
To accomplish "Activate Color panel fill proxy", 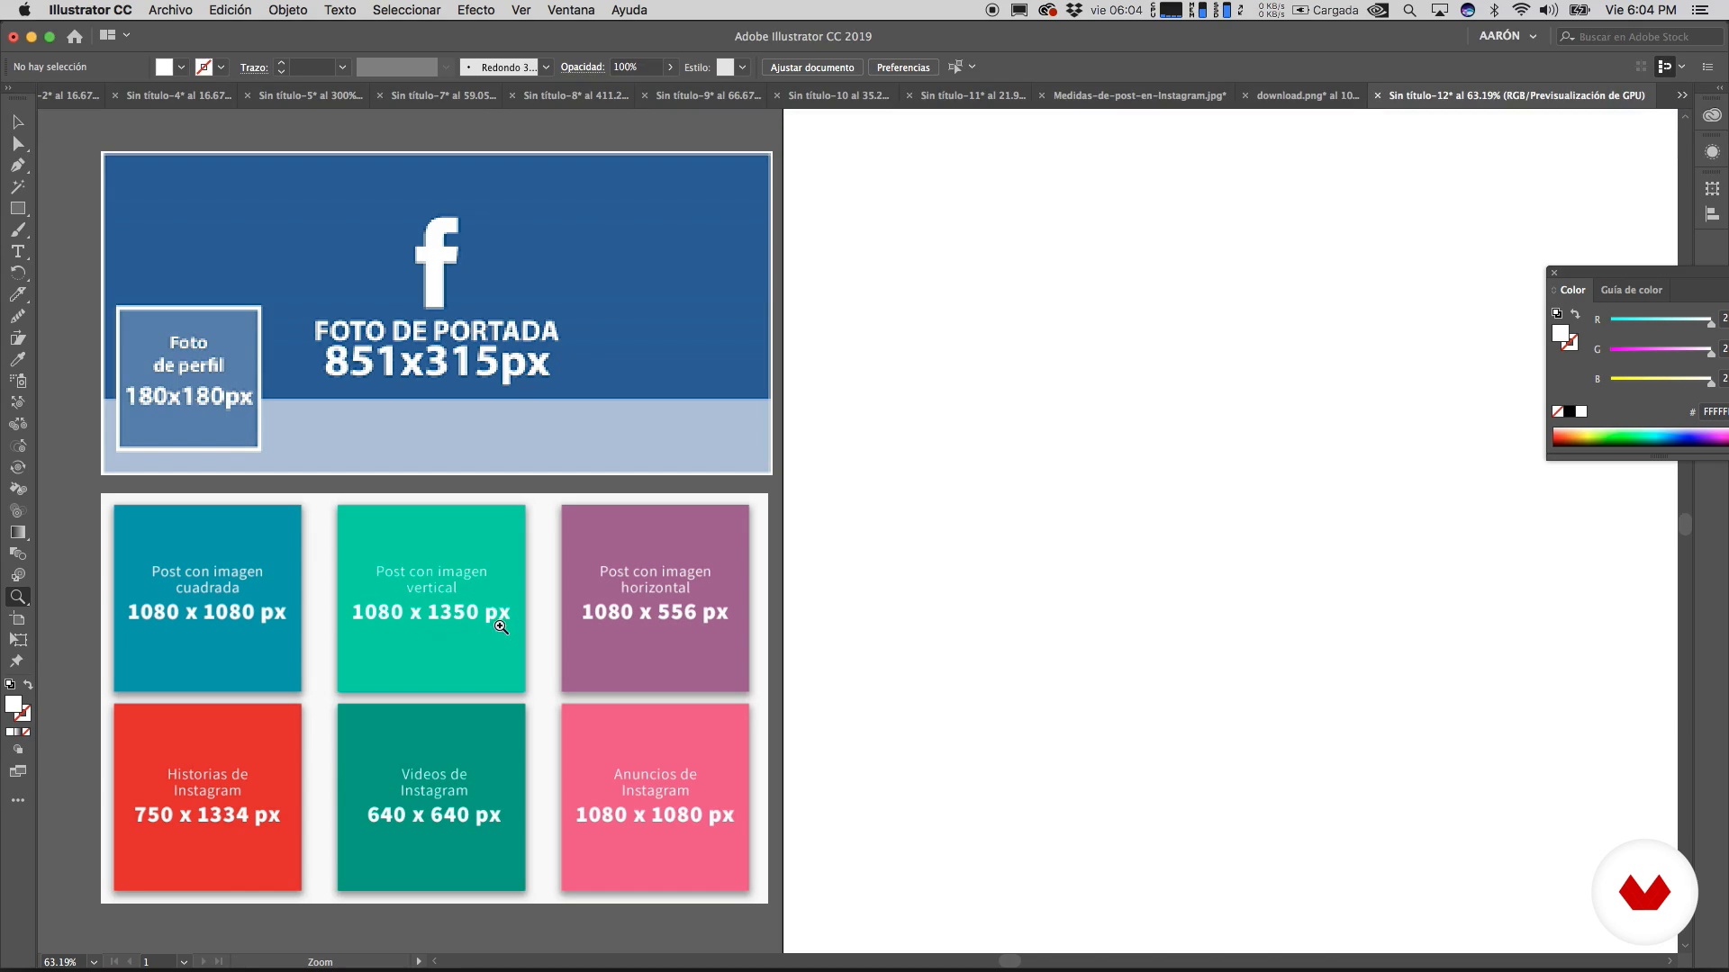I will 1561,333.
